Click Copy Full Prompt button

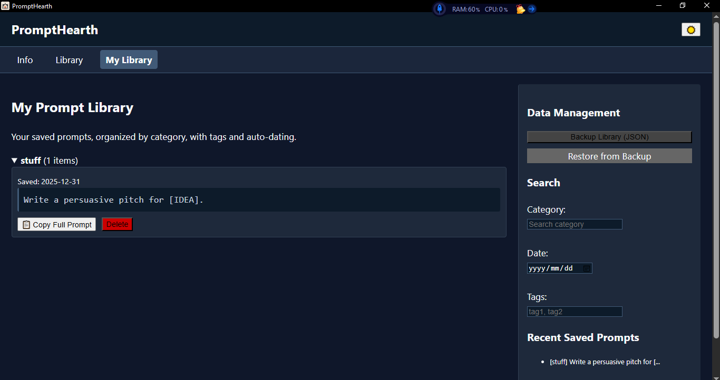57,224
